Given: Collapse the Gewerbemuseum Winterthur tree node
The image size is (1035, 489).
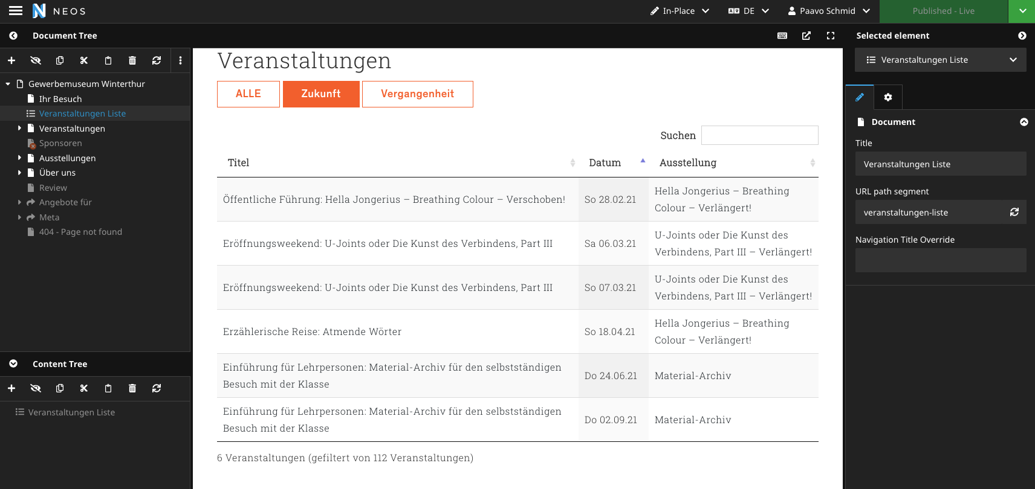Looking at the screenshot, I should [8, 84].
